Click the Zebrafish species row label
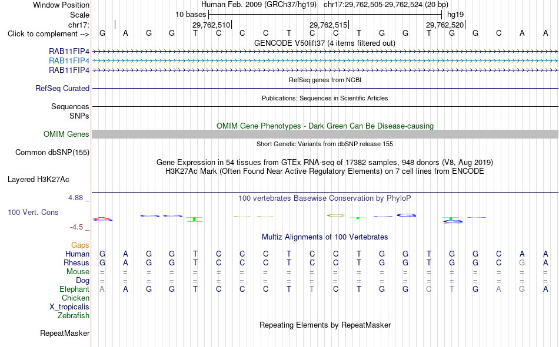 pyautogui.click(x=74, y=315)
